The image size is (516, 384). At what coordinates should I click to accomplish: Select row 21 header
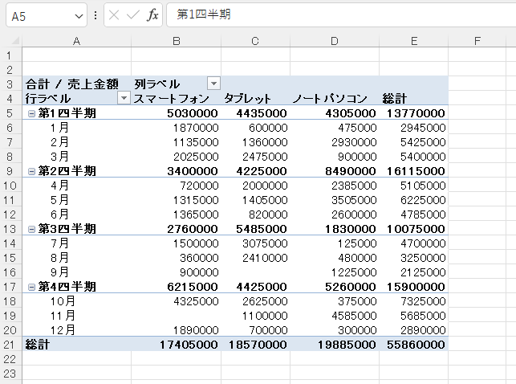click(x=10, y=345)
